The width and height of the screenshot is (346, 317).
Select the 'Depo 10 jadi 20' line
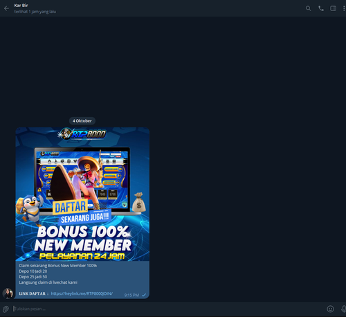[x=33, y=271]
